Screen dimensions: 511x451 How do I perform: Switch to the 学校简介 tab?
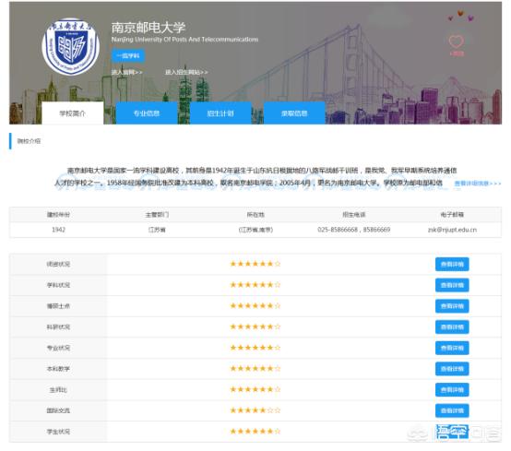click(72, 113)
